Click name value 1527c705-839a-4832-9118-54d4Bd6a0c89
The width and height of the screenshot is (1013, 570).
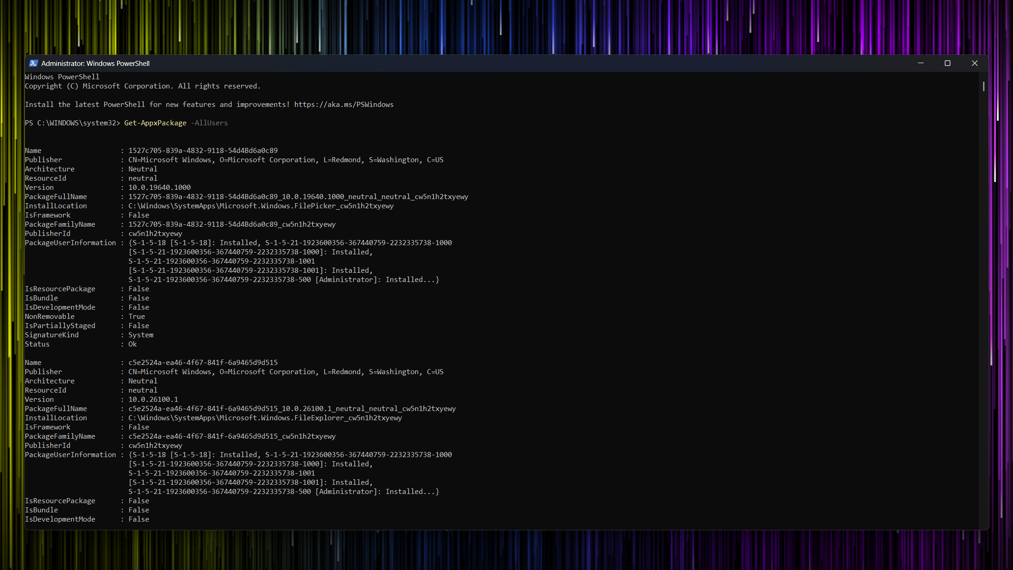203,151
